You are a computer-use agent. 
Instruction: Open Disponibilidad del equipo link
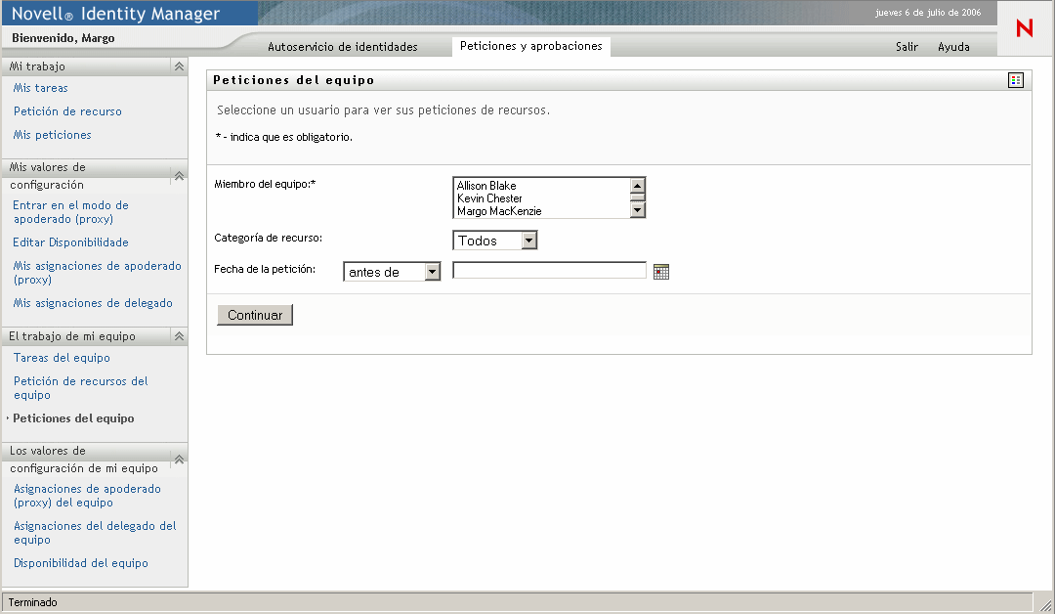click(x=81, y=563)
